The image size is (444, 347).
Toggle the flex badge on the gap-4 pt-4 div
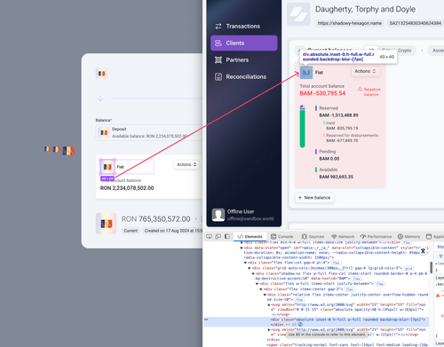click(336, 263)
